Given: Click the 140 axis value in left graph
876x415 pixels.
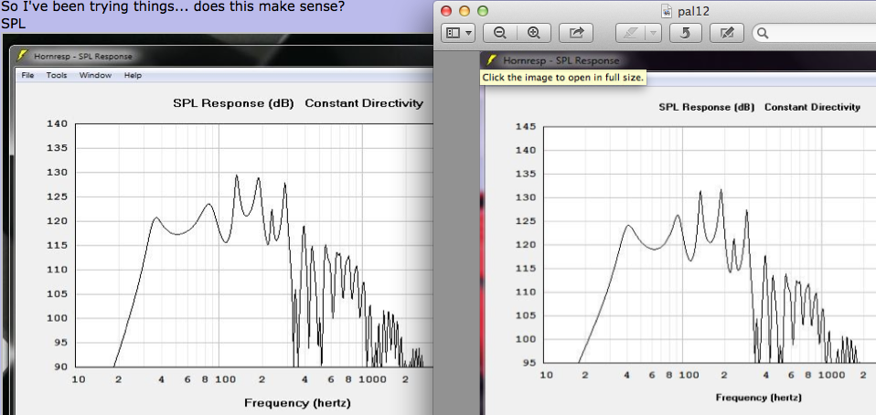Looking at the screenshot, I should (58, 124).
